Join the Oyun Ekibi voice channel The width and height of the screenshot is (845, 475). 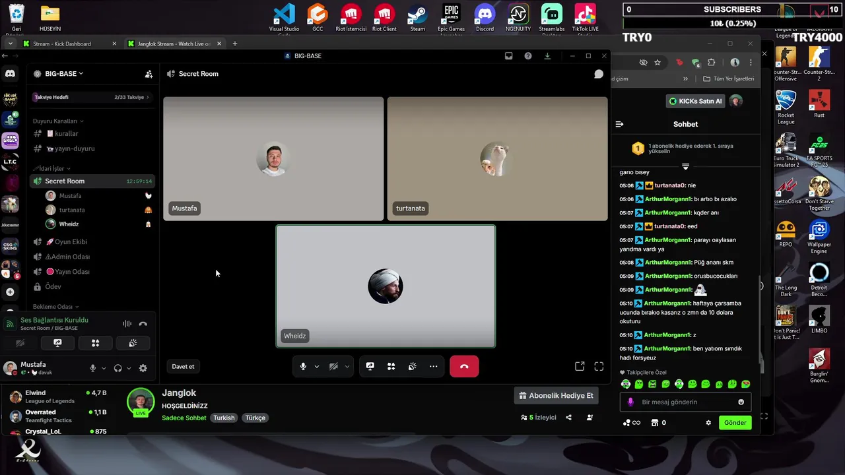click(92, 241)
